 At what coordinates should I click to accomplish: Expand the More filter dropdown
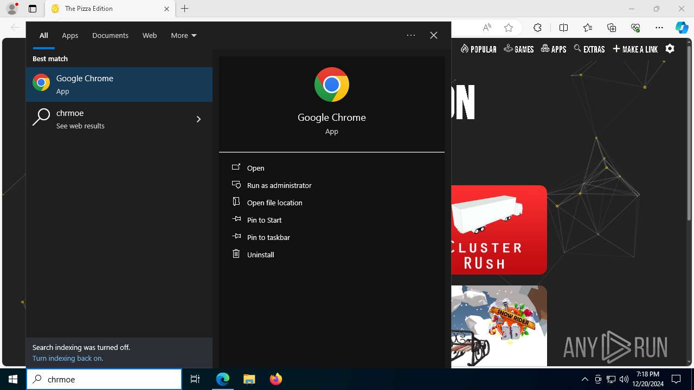[184, 35]
